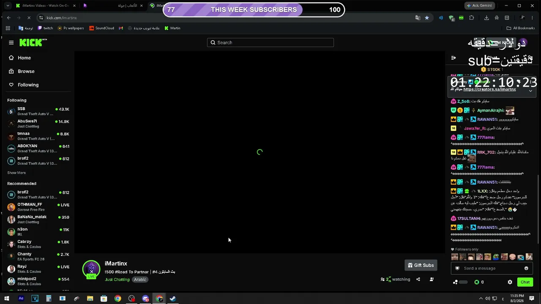The width and height of the screenshot is (541, 304).
Task: Open Cabrzy recommended channel
Action: pos(38,244)
